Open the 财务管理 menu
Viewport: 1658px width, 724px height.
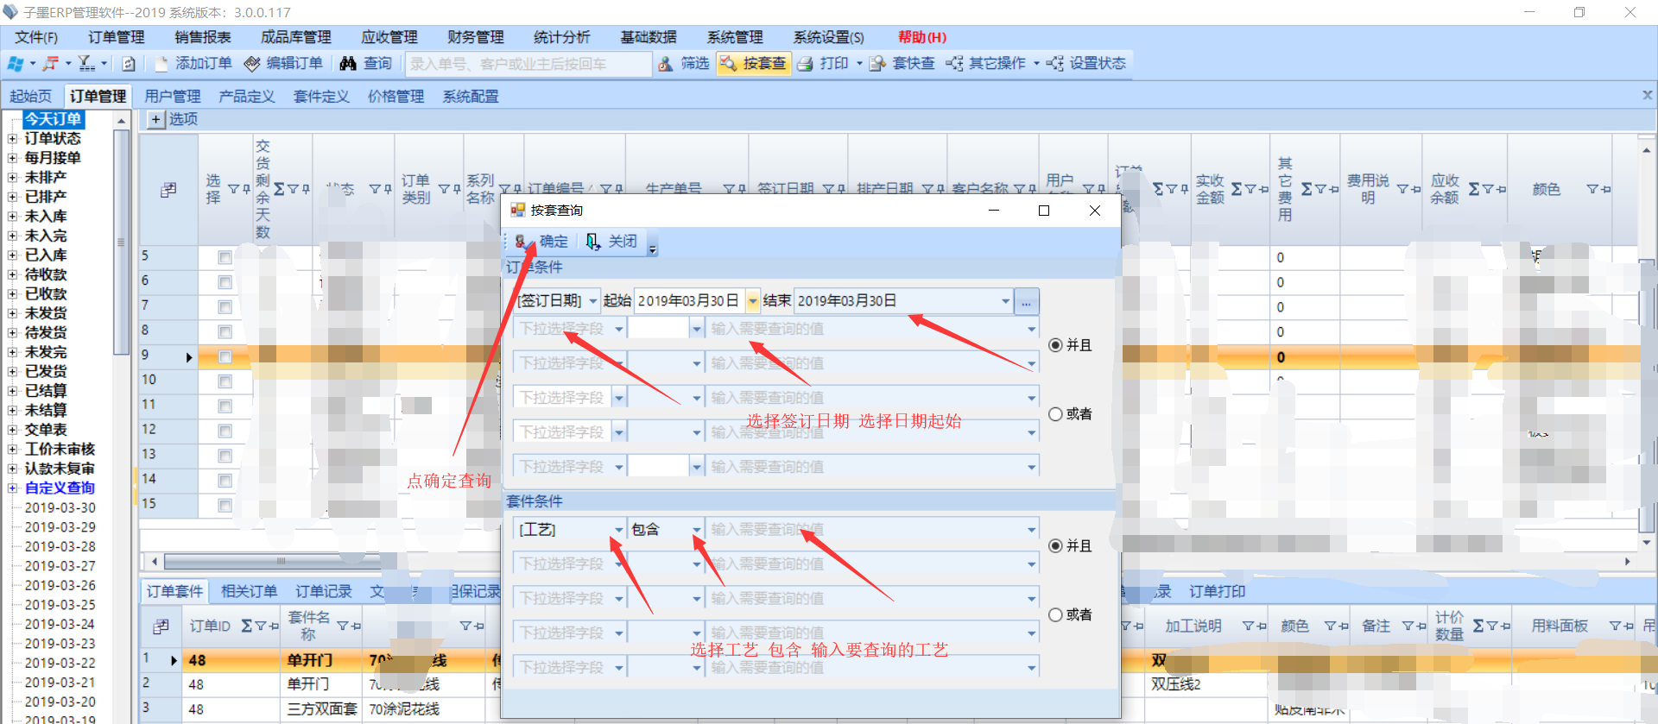pos(475,37)
